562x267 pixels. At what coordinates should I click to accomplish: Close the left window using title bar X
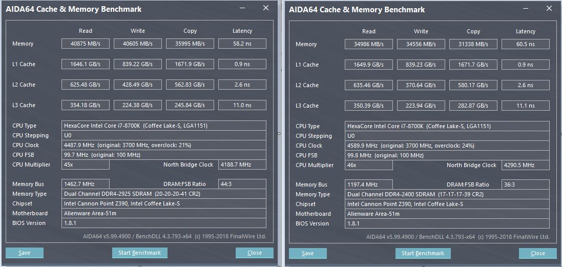coord(265,8)
